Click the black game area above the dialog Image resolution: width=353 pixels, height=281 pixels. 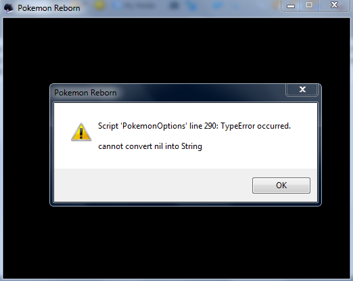point(176,51)
